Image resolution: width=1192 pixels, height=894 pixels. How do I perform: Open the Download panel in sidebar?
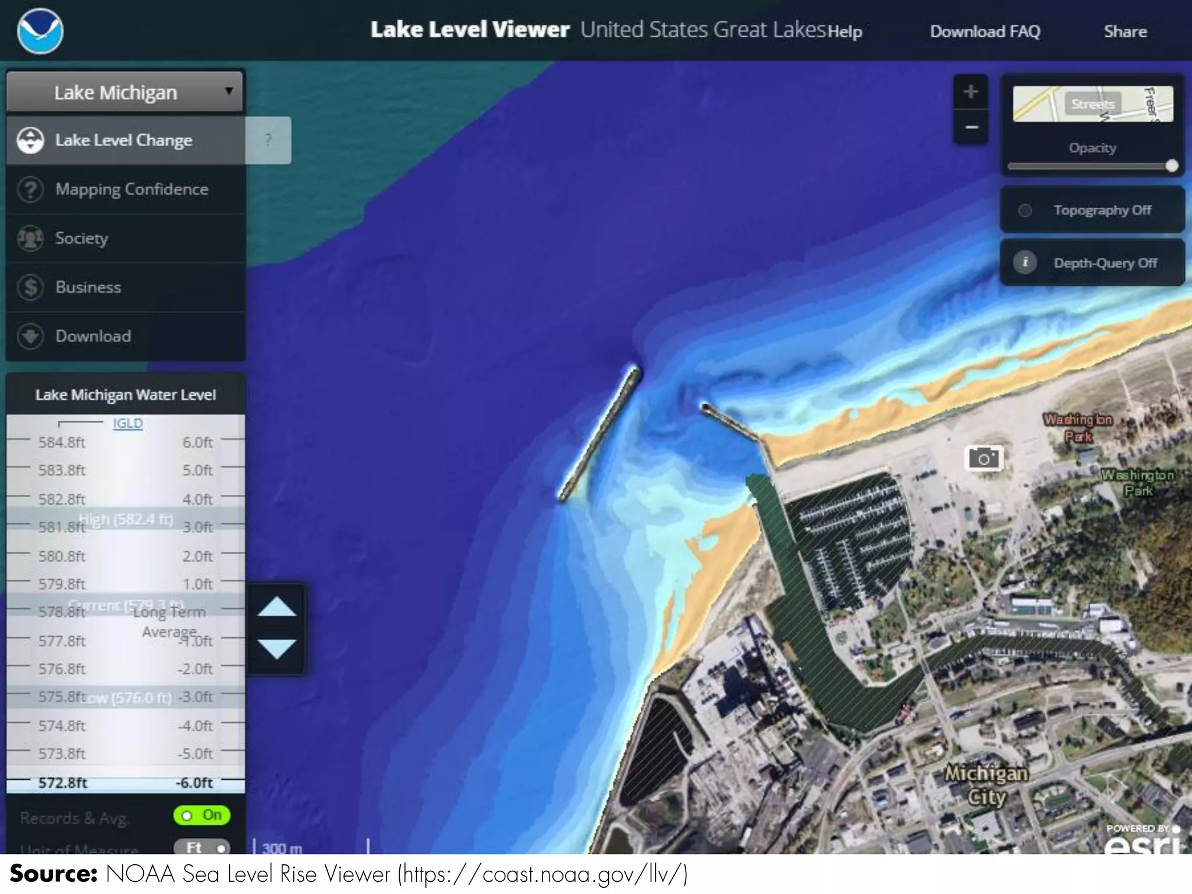(x=93, y=336)
